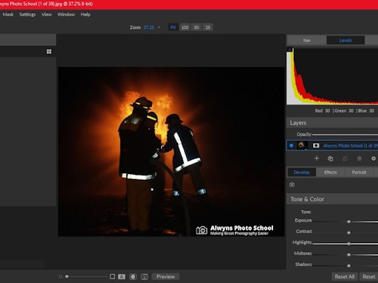
Task: Click the Reset All button
Action: (345, 276)
